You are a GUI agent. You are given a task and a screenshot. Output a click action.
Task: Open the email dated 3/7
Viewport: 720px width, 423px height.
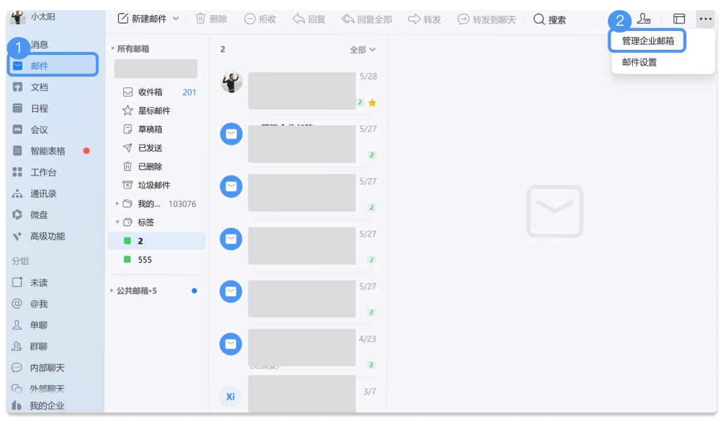pyautogui.click(x=299, y=395)
